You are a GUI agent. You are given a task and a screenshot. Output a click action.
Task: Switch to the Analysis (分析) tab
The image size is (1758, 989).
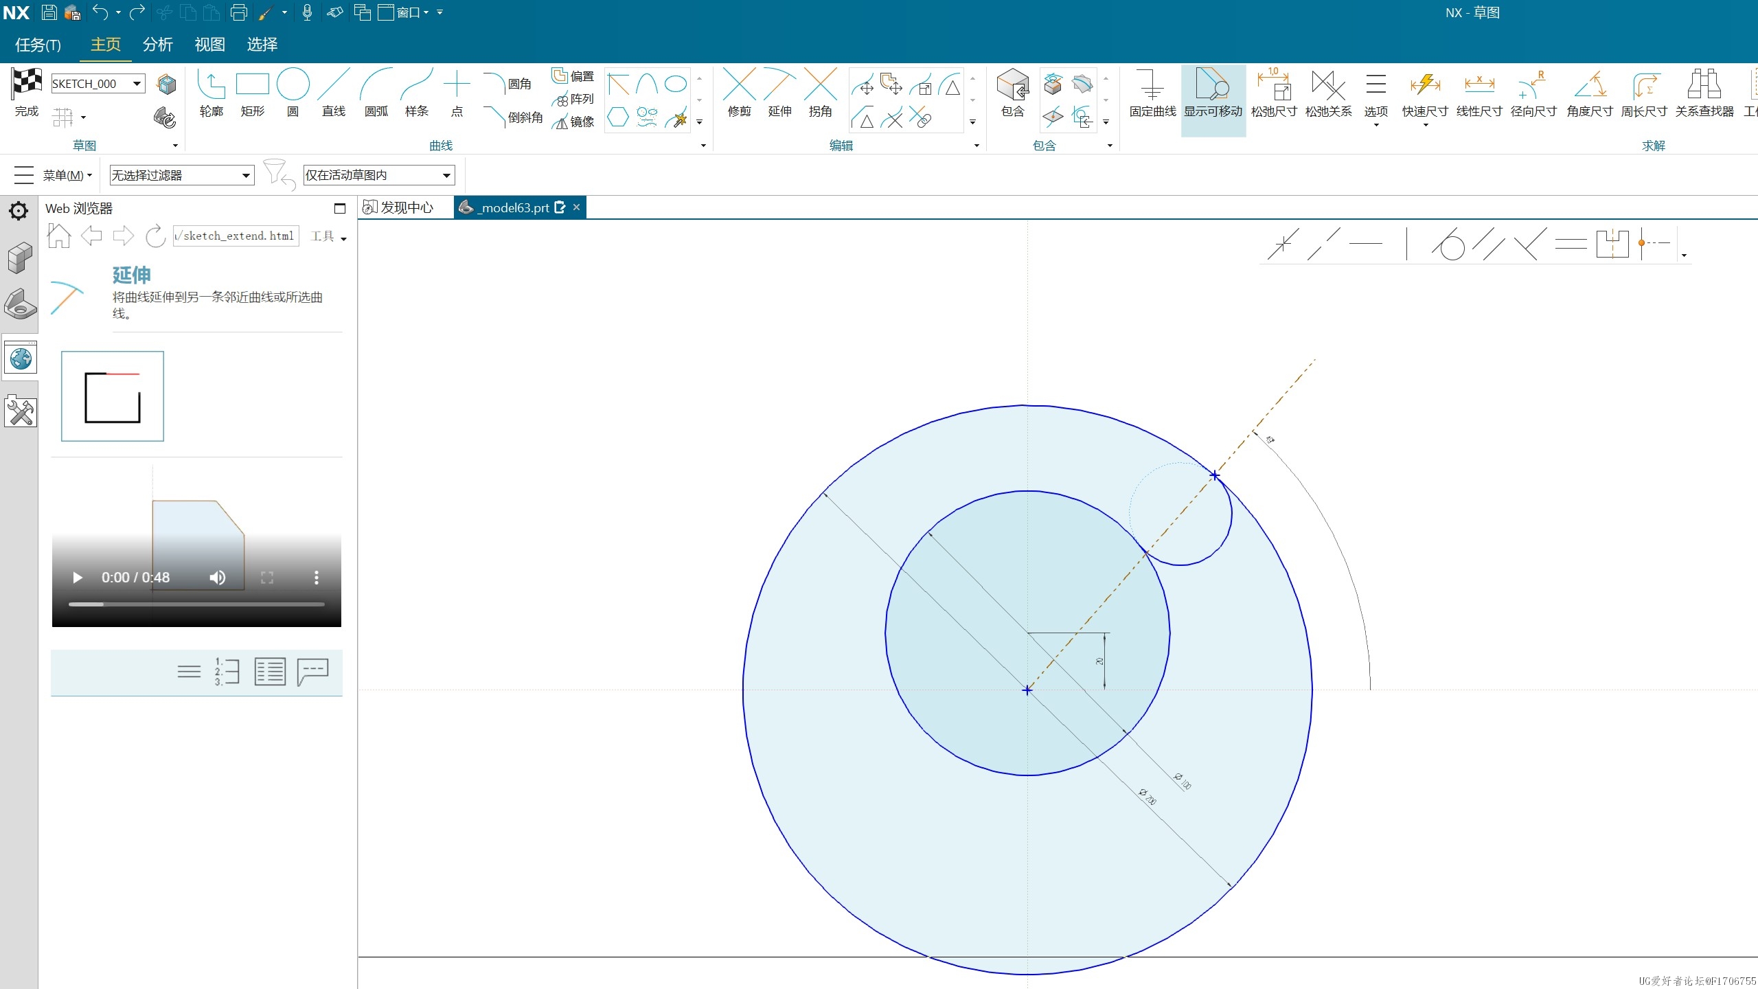(158, 45)
